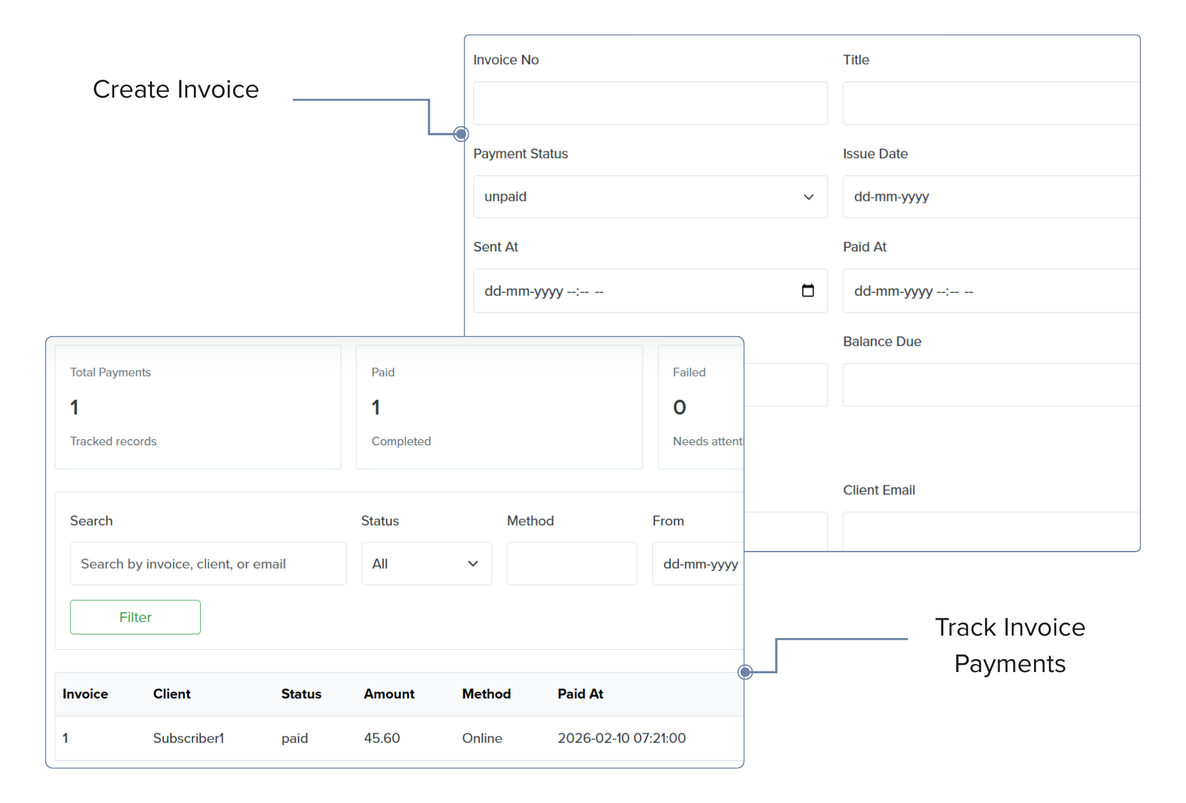Image resolution: width=1186 pixels, height=803 pixels.
Task: Click the Balance Due input field
Action: click(988, 385)
